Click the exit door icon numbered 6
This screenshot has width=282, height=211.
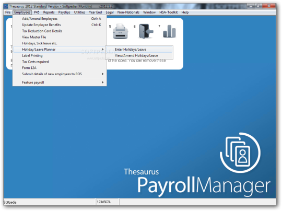146,31
